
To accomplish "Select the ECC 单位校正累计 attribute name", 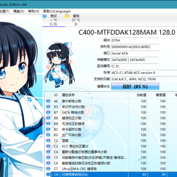I will click(75, 146).
